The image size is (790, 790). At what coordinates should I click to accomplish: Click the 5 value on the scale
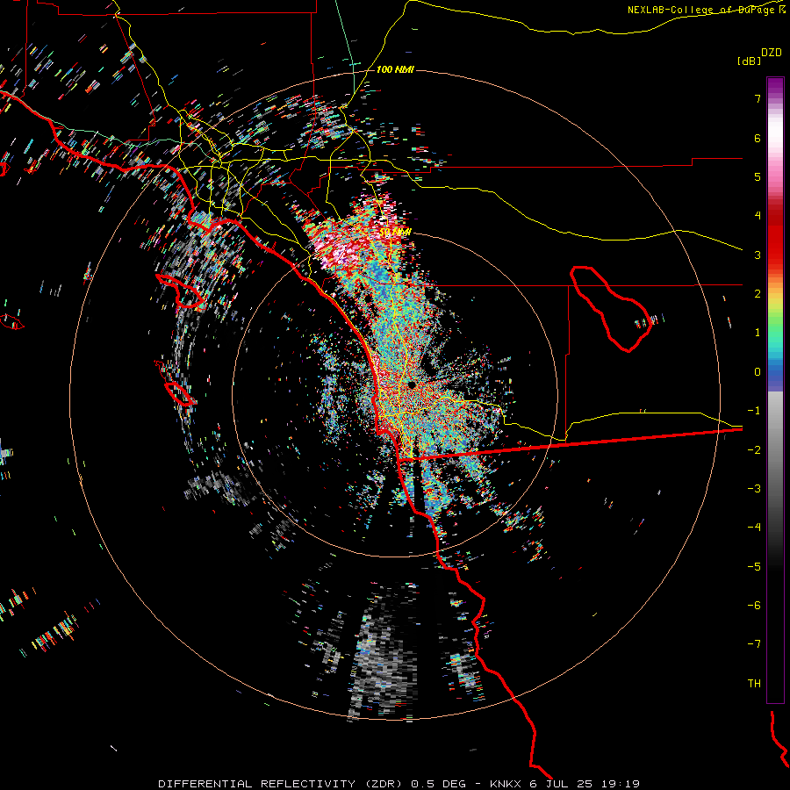click(x=758, y=176)
